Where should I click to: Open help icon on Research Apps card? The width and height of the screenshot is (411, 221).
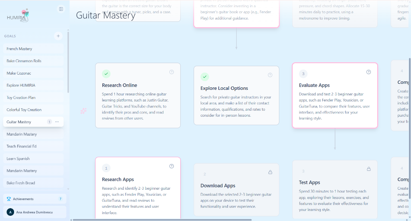tap(171, 166)
